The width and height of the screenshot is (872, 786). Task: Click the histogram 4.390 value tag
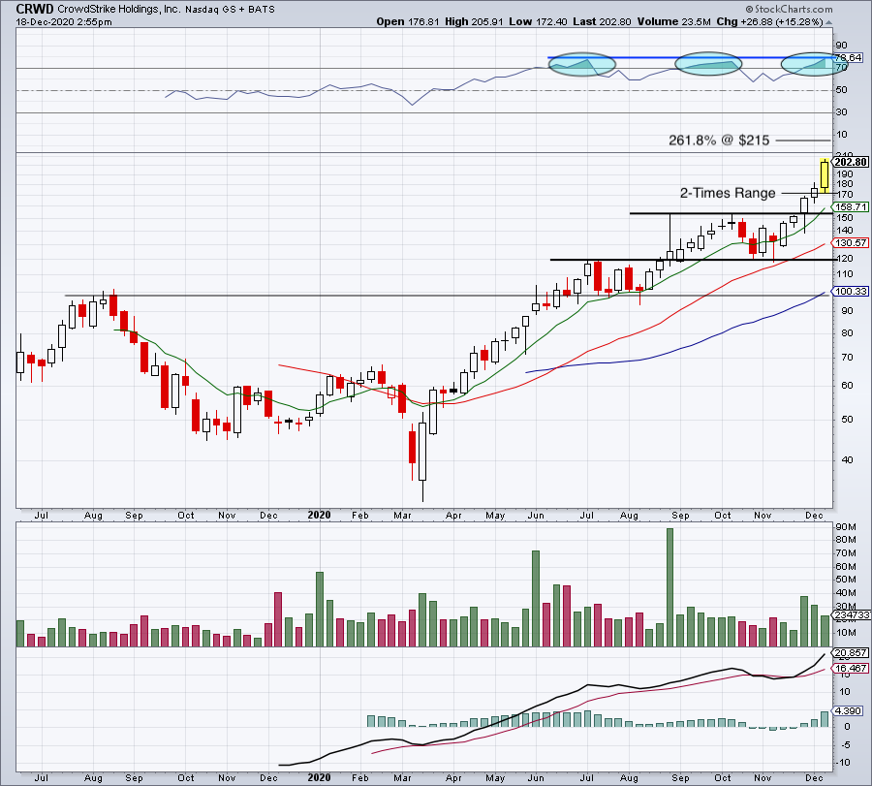[x=848, y=711]
